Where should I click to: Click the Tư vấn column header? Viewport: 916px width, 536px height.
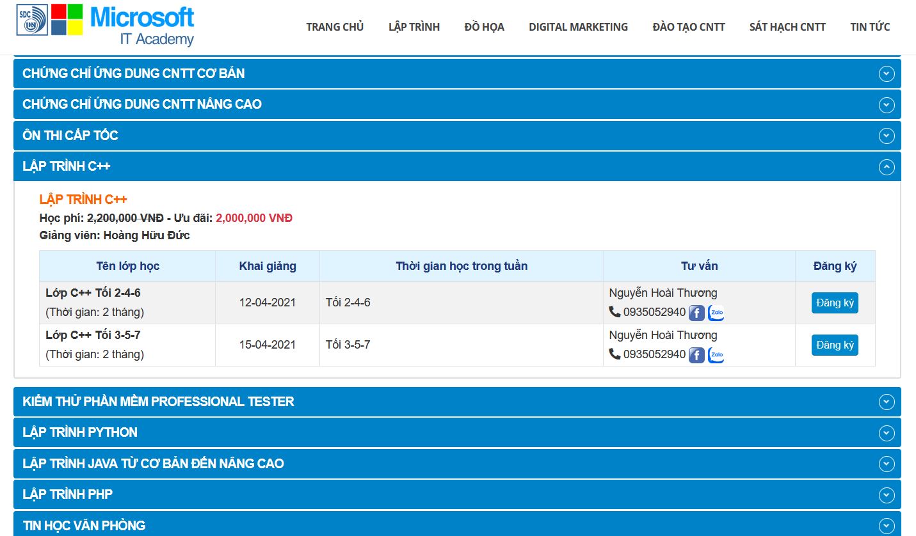point(699,266)
